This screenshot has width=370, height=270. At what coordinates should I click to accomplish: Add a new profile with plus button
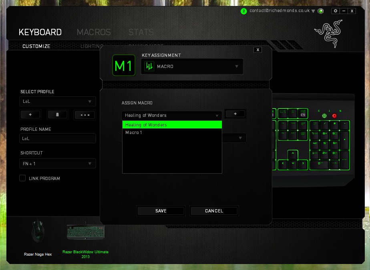(30, 115)
